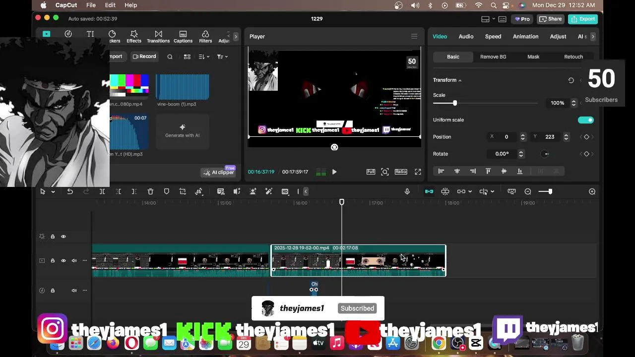Viewport: 635px width, 357px height.
Task: Open the Filters panel
Action: click(x=205, y=37)
